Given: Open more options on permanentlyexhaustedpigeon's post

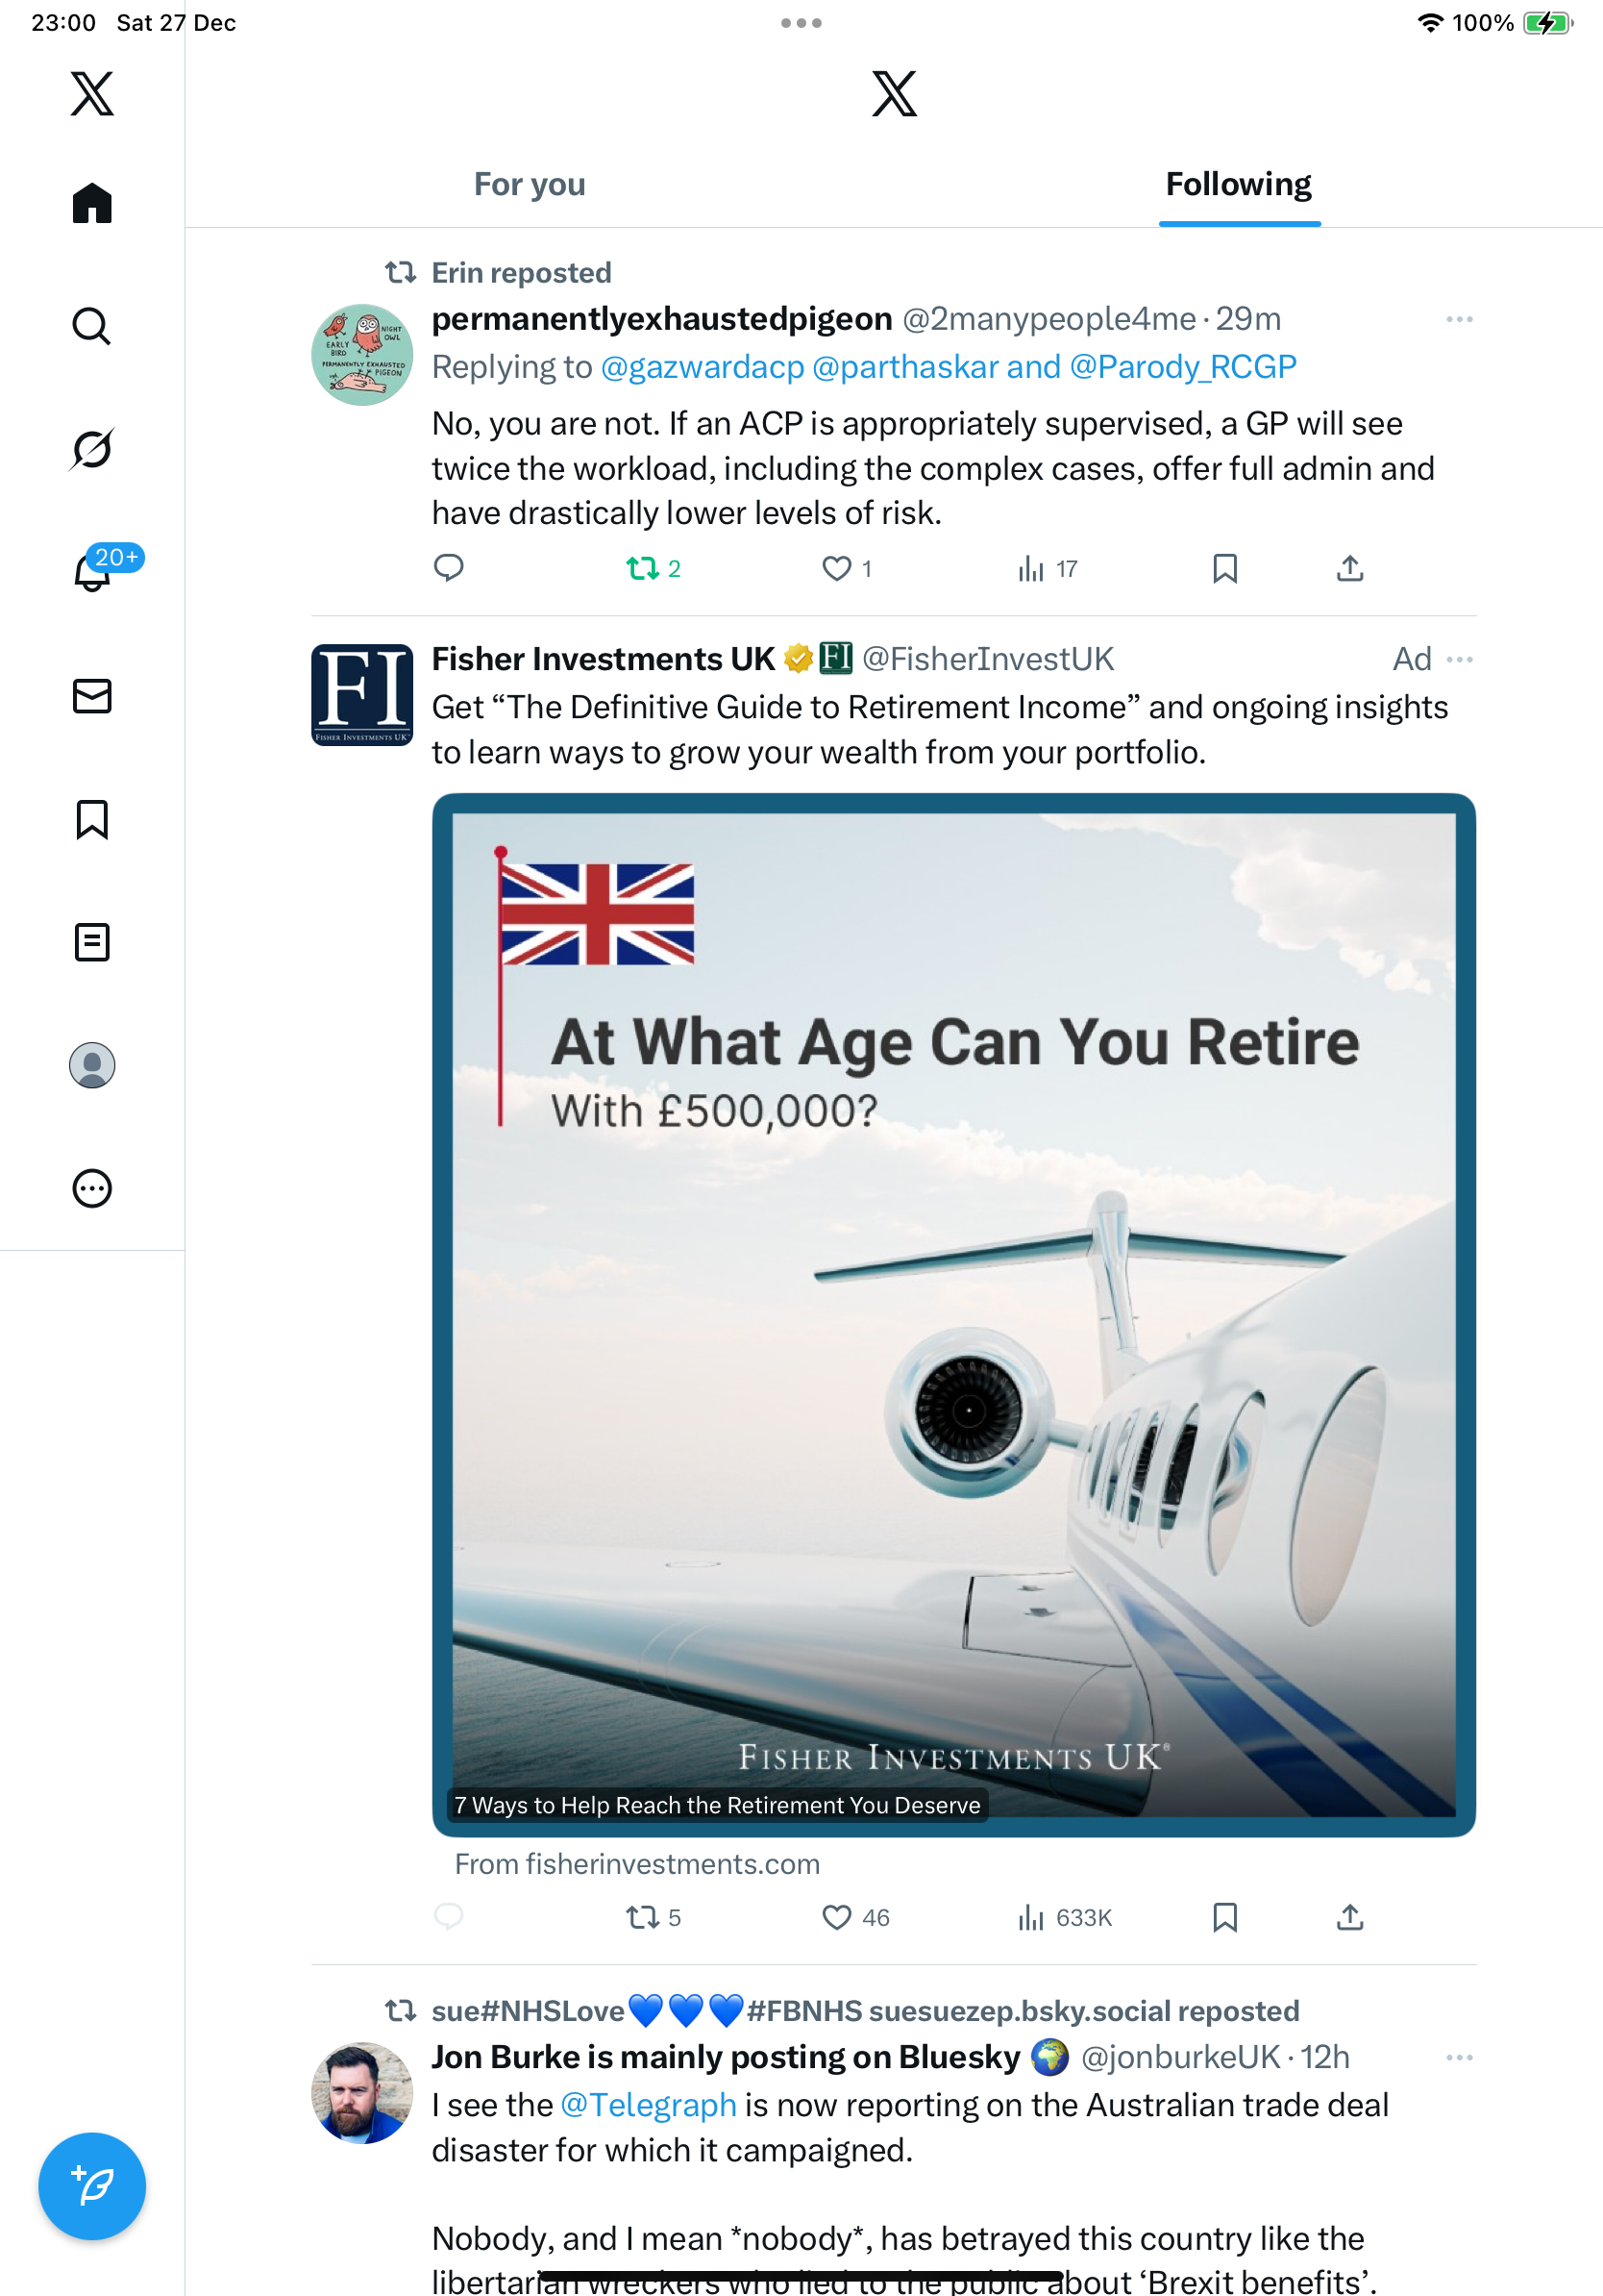Looking at the screenshot, I should coord(1459,319).
